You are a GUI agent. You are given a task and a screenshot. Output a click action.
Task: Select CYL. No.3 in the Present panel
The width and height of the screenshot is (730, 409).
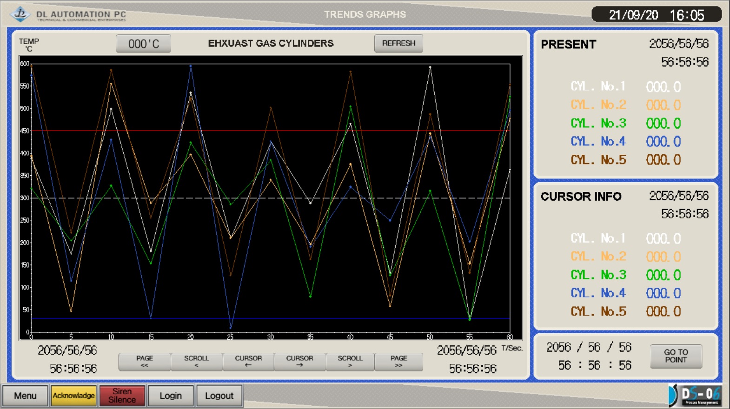point(598,123)
